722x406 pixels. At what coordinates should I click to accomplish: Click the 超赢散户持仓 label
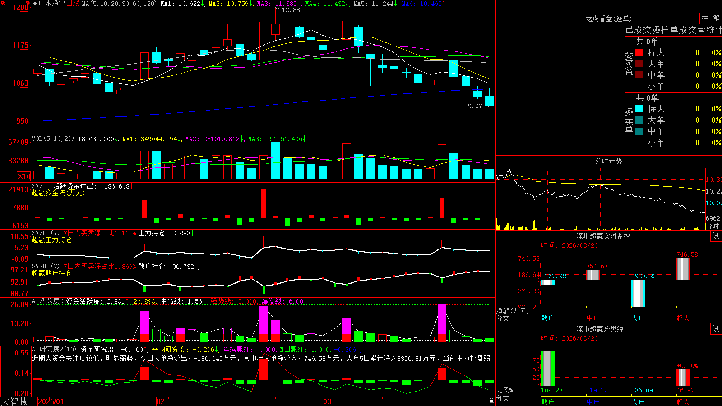(x=52, y=273)
